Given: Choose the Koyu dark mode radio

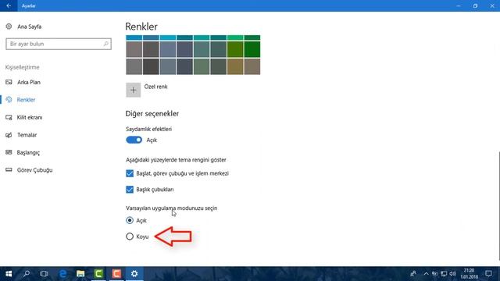Looking at the screenshot, I should click(x=130, y=237).
